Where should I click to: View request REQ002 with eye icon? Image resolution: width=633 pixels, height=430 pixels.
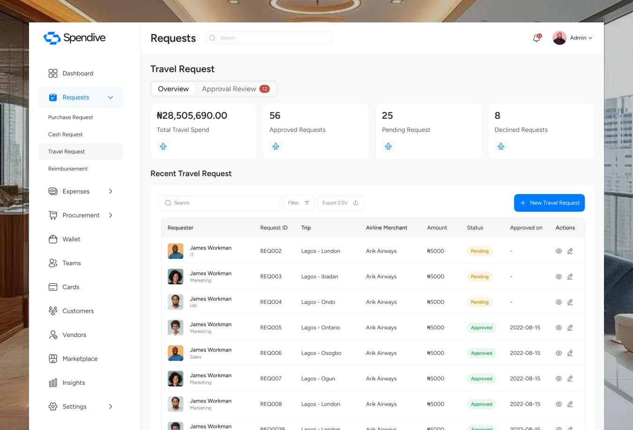tap(559, 251)
